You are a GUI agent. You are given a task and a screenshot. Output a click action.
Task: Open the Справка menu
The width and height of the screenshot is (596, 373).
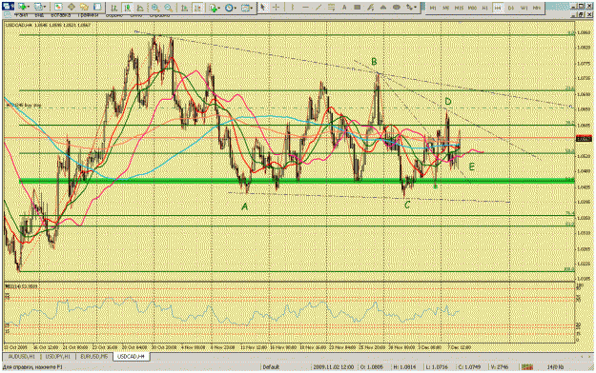[159, 15]
